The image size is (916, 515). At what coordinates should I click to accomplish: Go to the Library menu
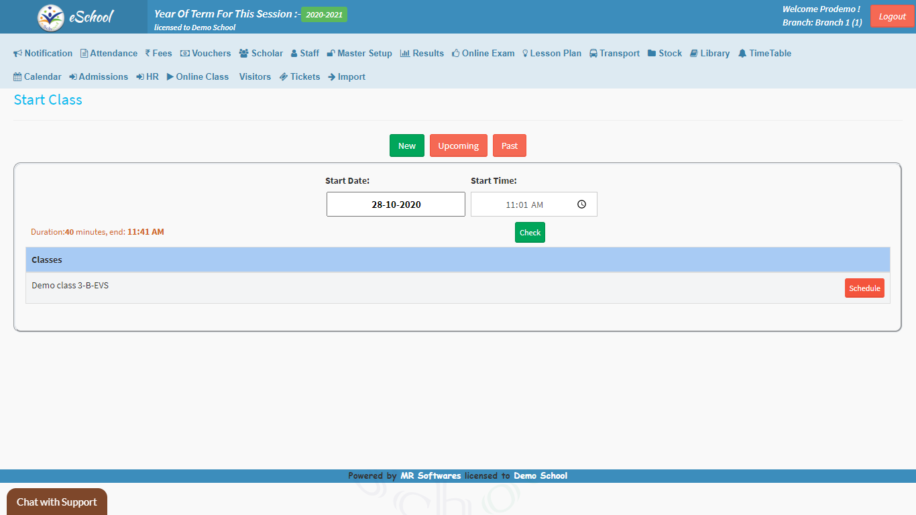pyautogui.click(x=709, y=54)
